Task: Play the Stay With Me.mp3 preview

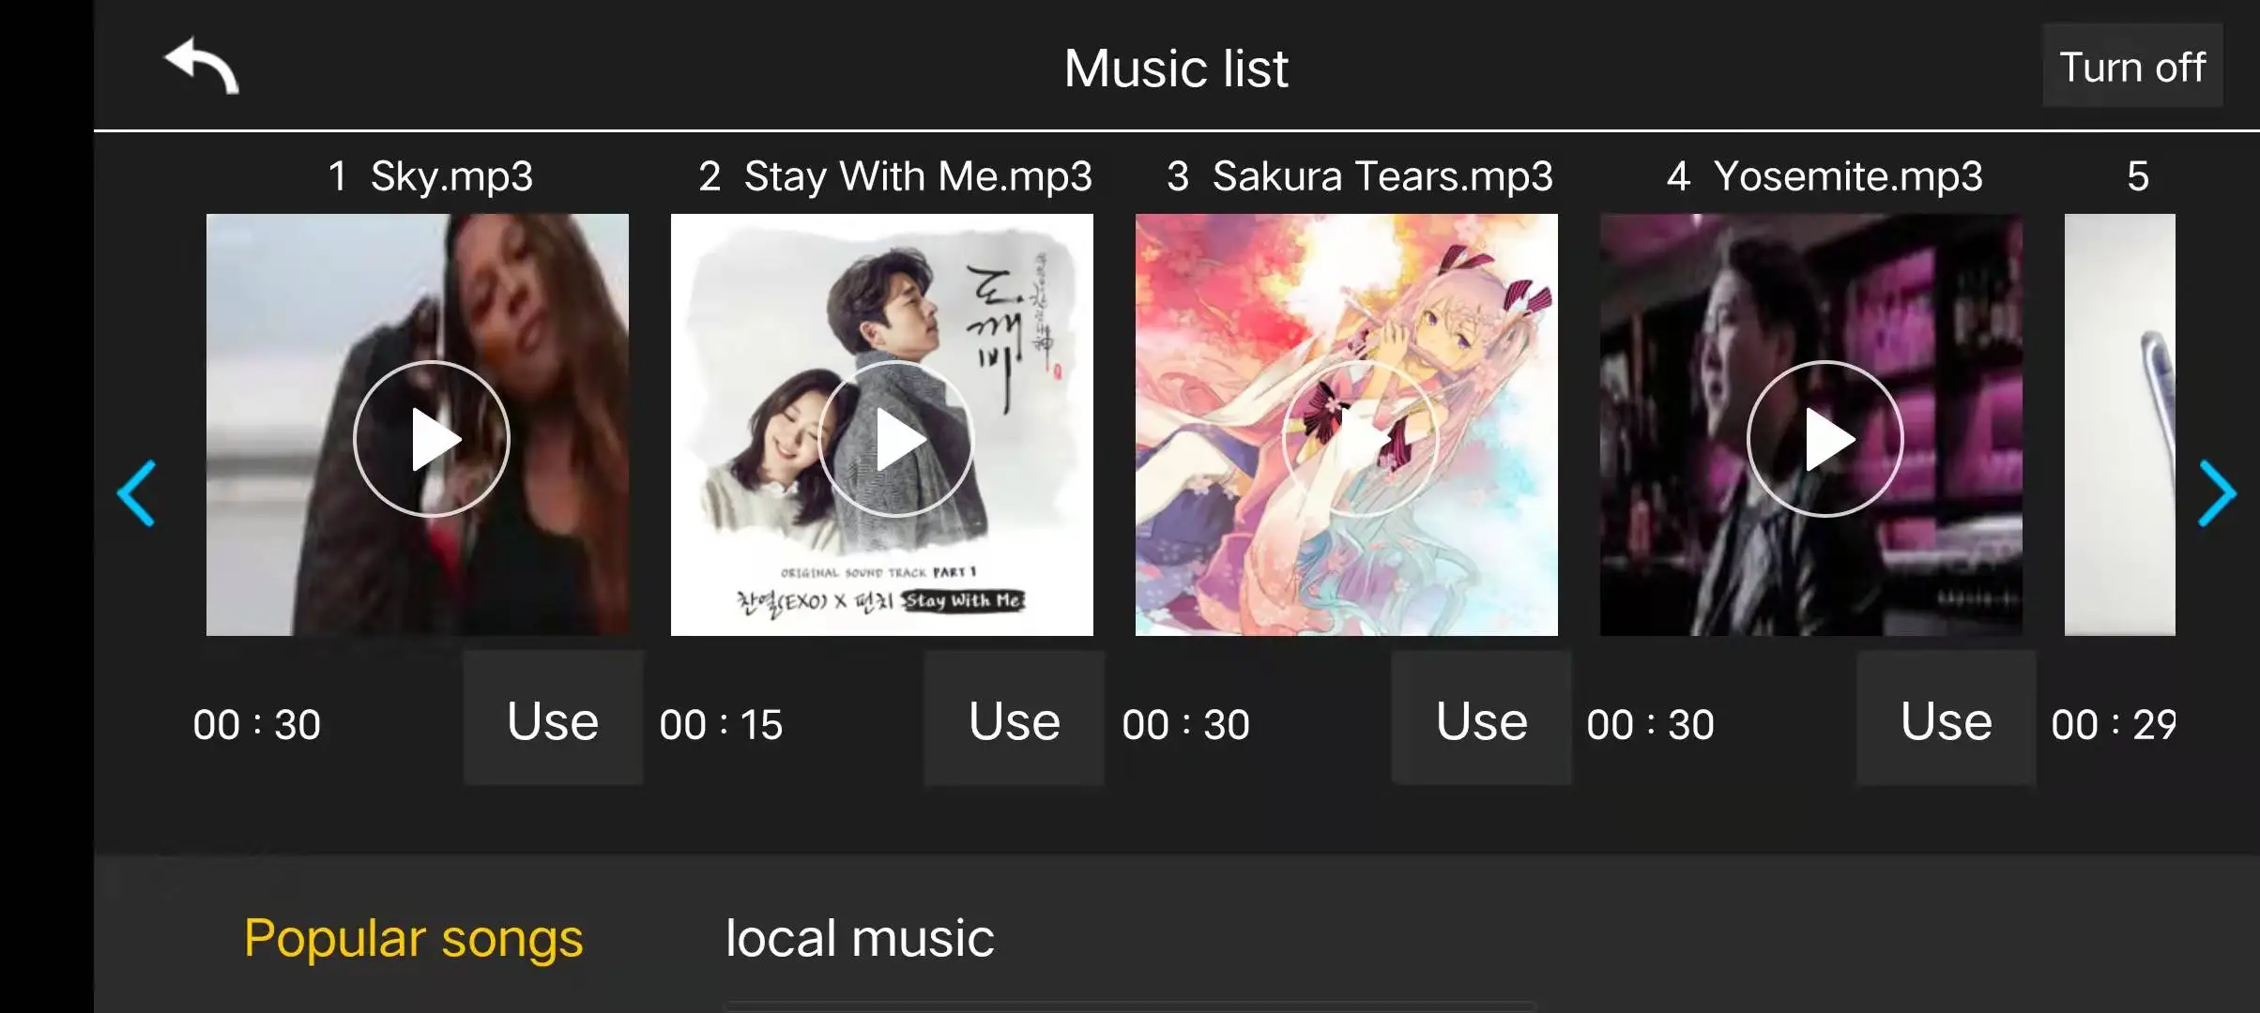Action: click(x=896, y=439)
